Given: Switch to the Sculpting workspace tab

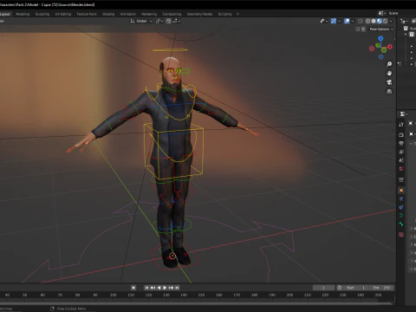Looking at the screenshot, I should (42, 14).
